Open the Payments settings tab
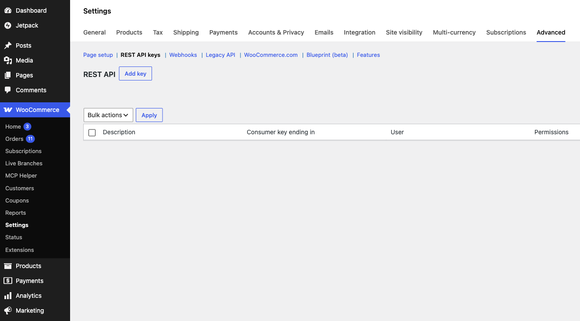580x321 pixels. click(x=223, y=32)
